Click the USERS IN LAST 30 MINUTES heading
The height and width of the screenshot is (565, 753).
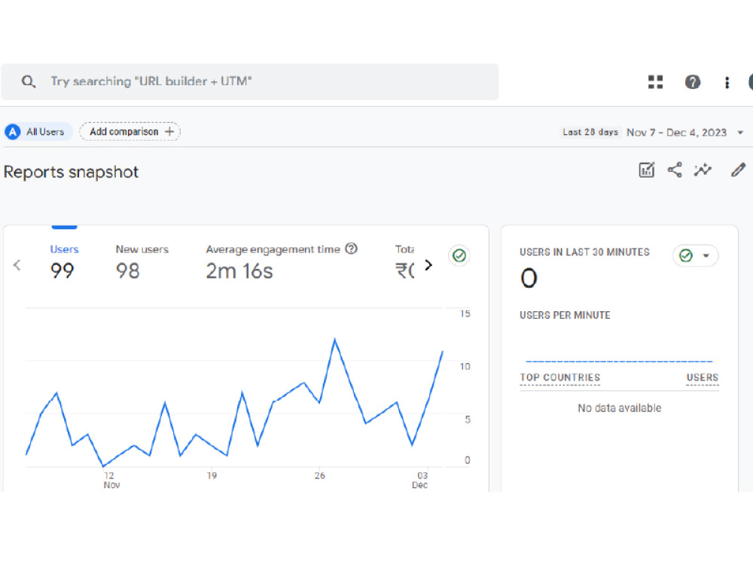pyautogui.click(x=584, y=252)
